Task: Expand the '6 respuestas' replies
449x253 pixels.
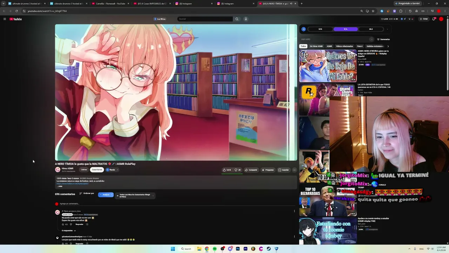Action: point(69,231)
